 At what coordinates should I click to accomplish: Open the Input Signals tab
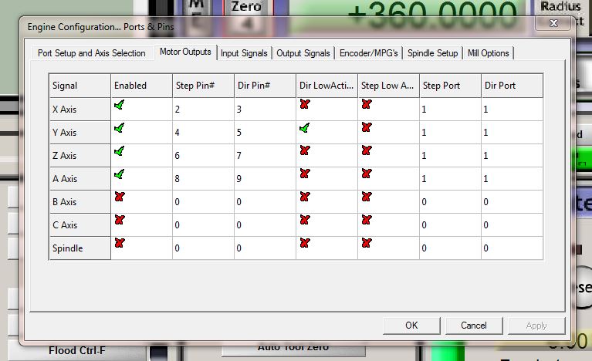(x=244, y=53)
